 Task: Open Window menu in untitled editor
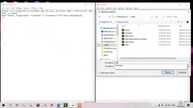[x=129, y=8]
